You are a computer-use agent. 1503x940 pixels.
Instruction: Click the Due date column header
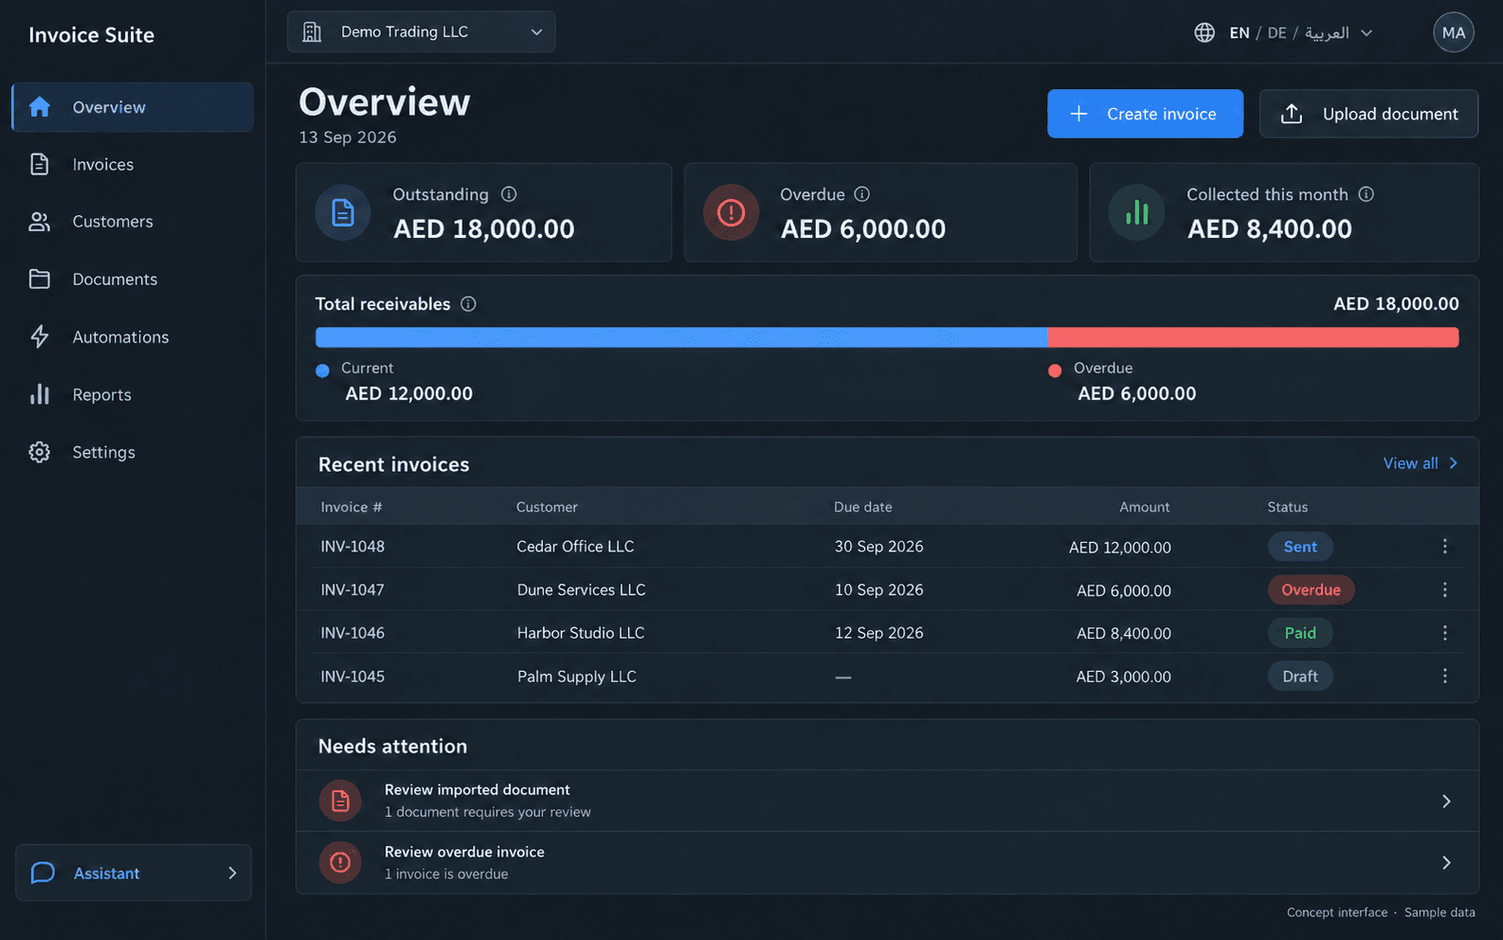(x=862, y=507)
